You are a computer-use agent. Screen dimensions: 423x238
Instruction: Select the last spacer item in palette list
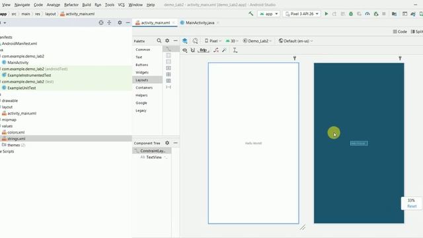coord(169,87)
